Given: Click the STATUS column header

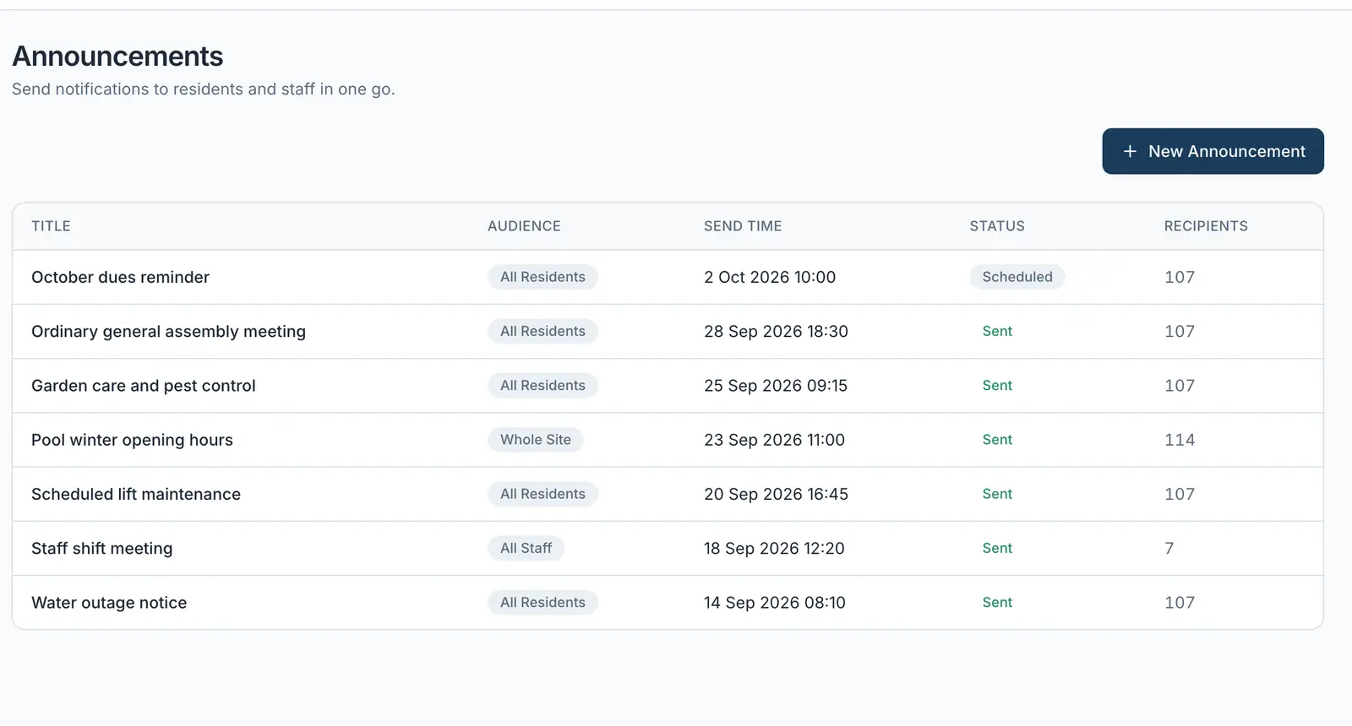Looking at the screenshot, I should (x=997, y=226).
